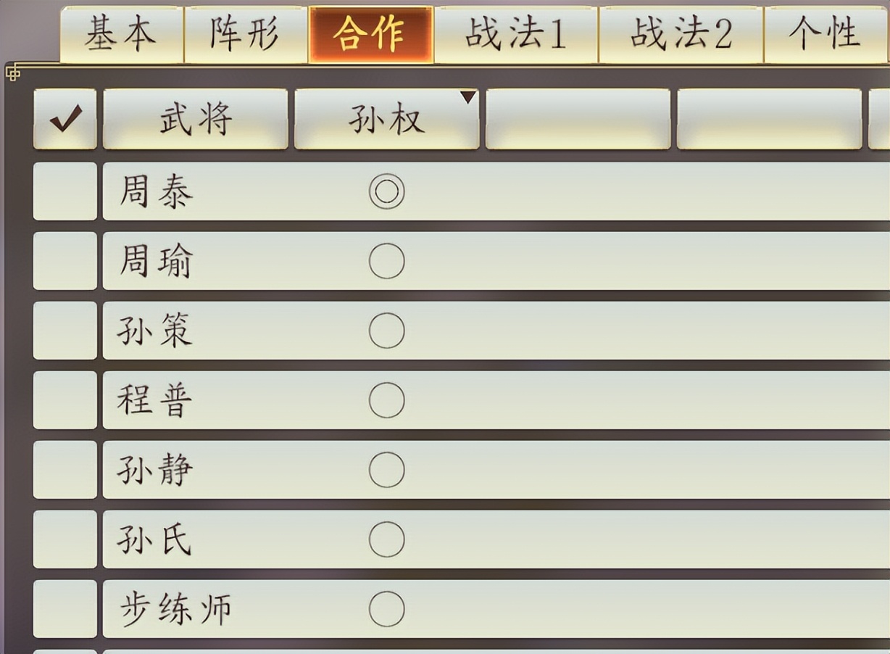Select the circle in 程普 row

386,400
